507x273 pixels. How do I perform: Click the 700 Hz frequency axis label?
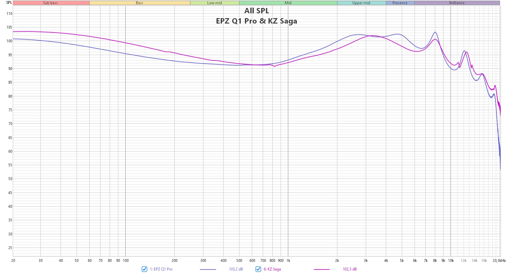pyautogui.click(x=263, y=261)
